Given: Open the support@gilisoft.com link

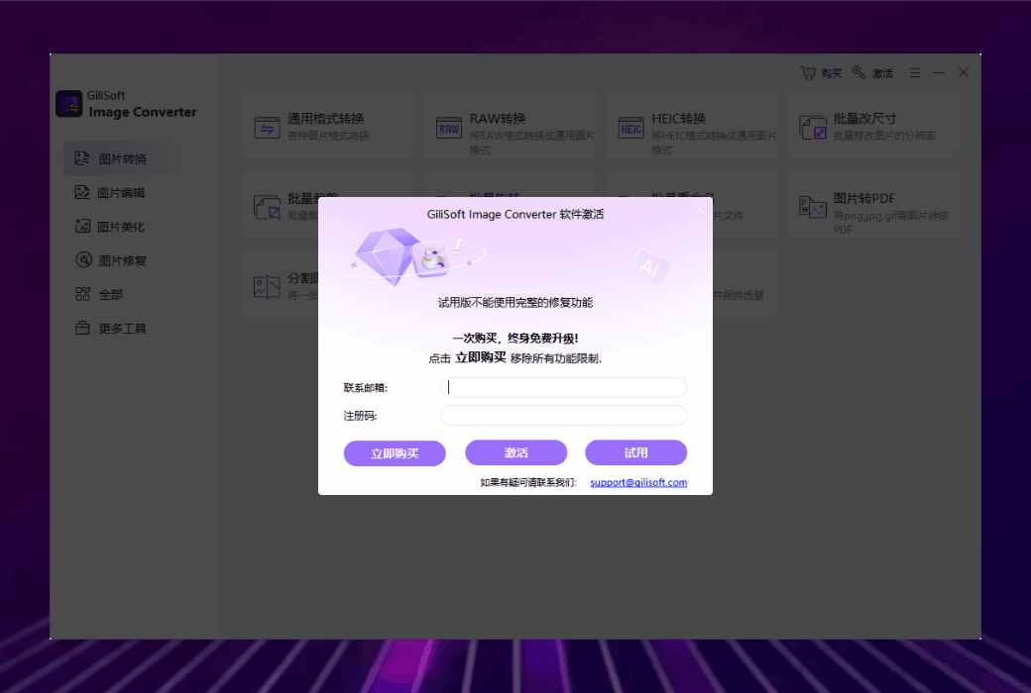Looking at the screenshot, I should [x=638, y=482].
